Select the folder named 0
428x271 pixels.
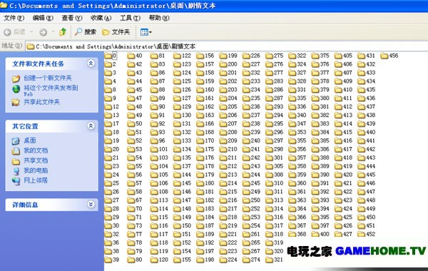coord(111,56)
